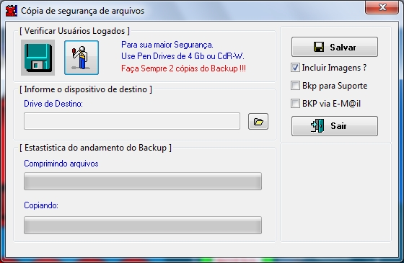Click the red Faça Sempre 2 cópias warning text
Image resolution: width=404 pixels, height=263 pixels.
pos(183,68)
